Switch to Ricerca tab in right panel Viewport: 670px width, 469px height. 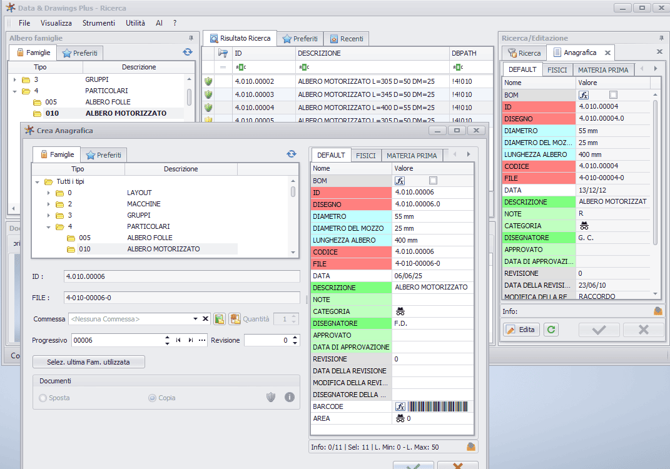[524, 53]
